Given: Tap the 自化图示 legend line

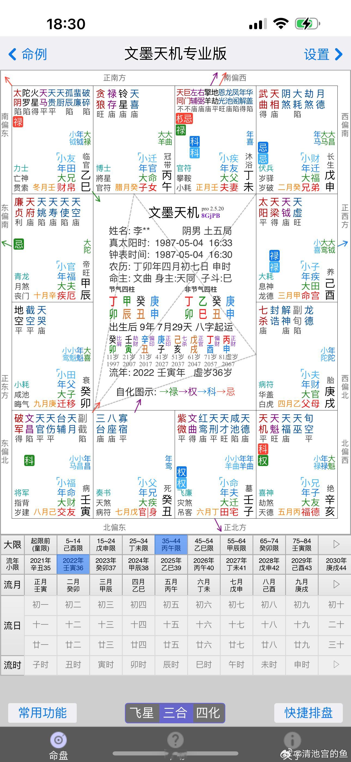Looking at the screenshot, I should click(175, 392).
